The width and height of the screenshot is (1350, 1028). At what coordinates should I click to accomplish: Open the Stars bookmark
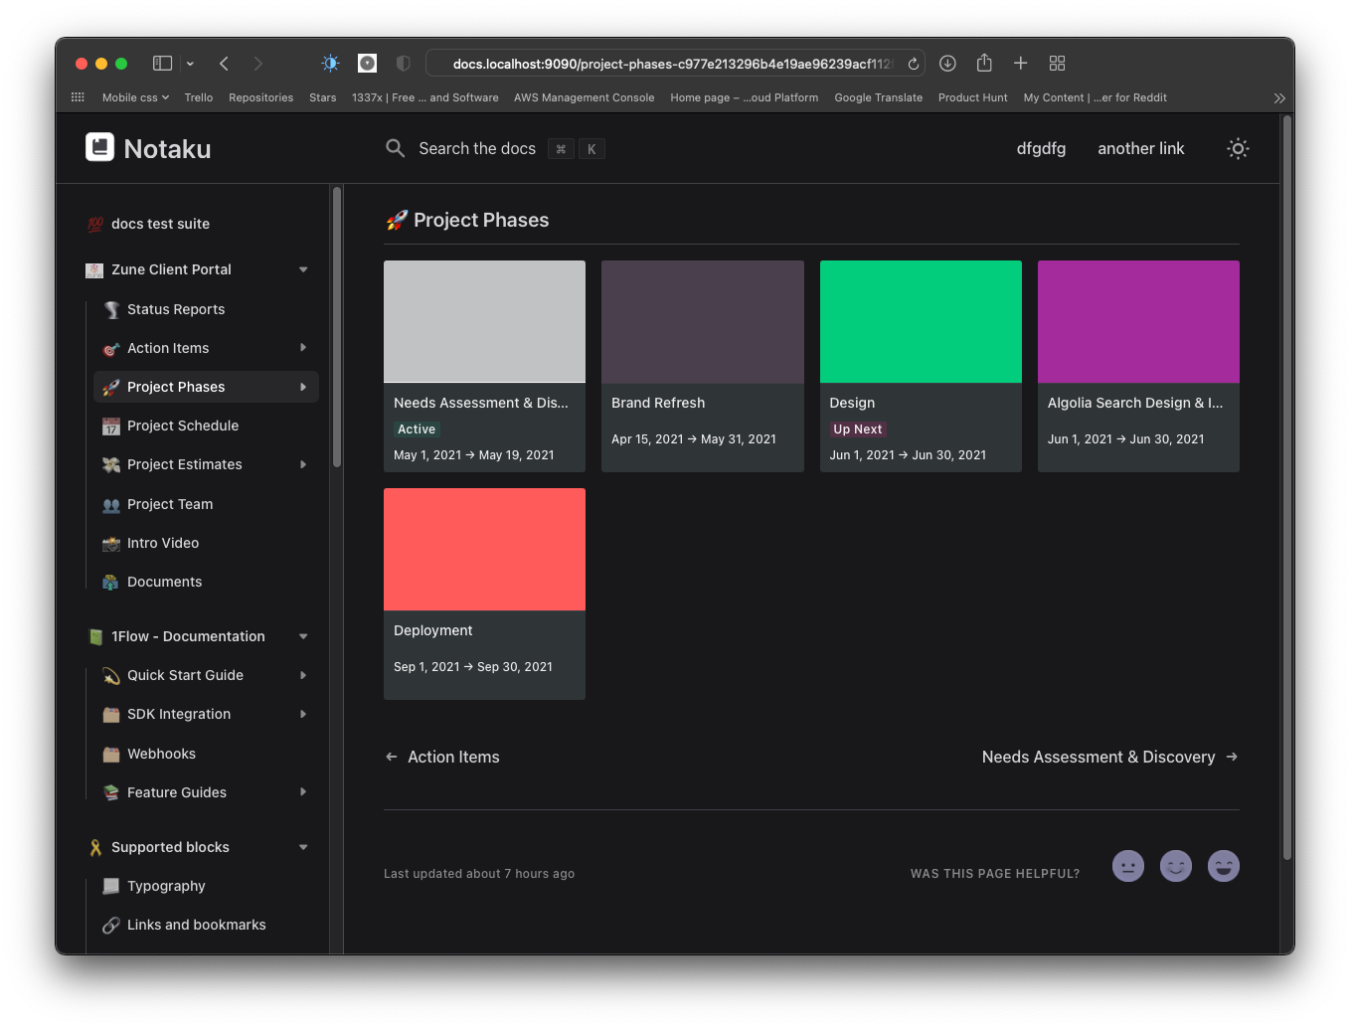click(x=322, y=97)
